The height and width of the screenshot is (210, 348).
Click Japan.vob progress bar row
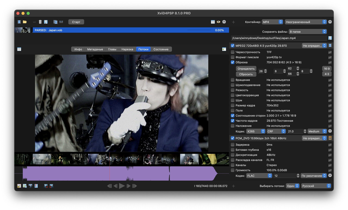[131, 30]
